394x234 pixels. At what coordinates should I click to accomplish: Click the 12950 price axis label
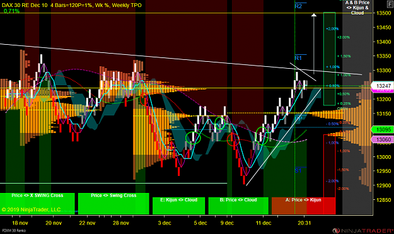point(384,171)
